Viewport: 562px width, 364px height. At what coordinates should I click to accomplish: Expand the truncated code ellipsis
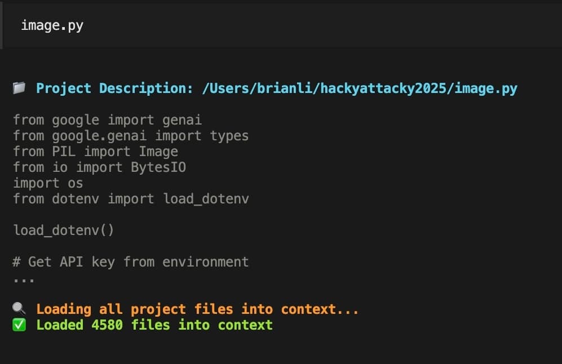tap(24, 278)
